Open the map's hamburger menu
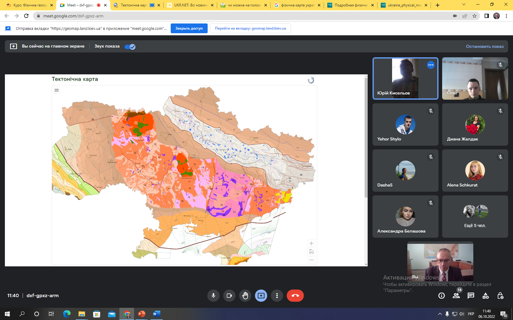This screenshot has width=513, height=320. click(56, 90)
